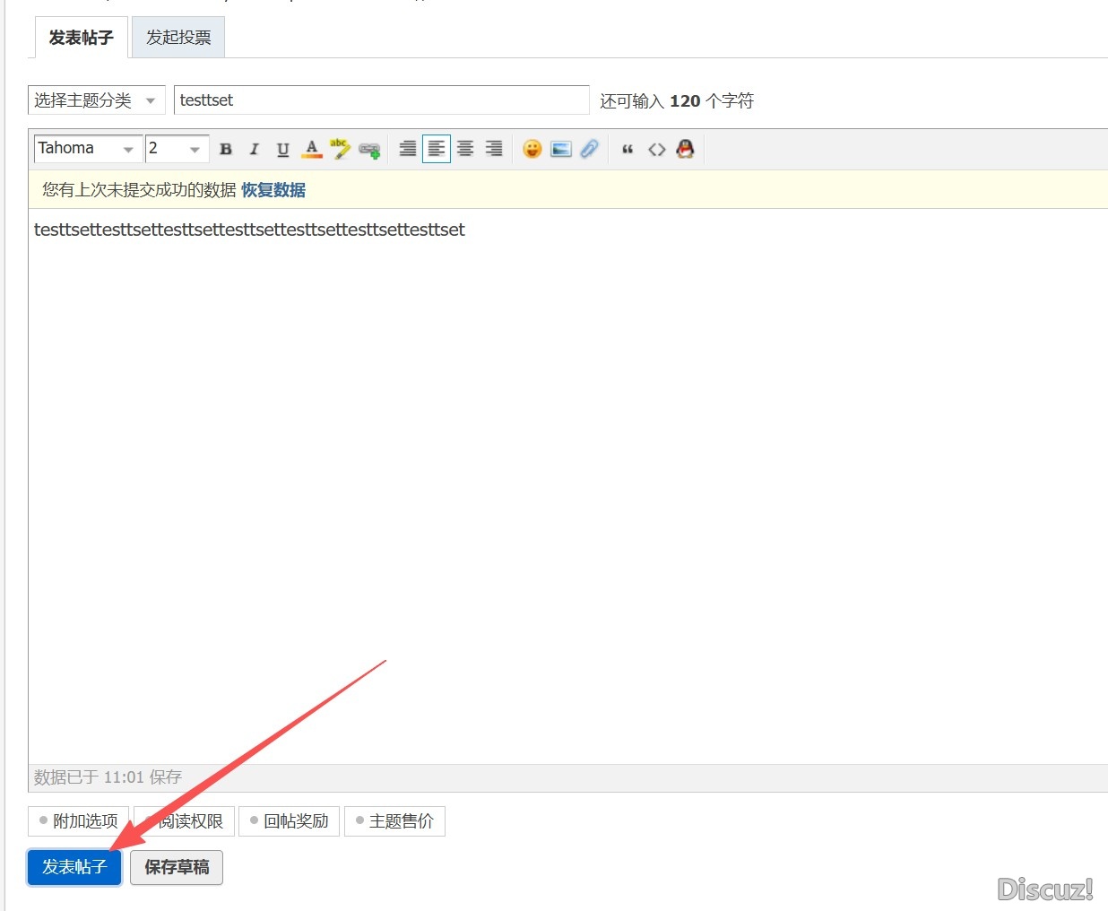Switch to the 发起投票 tab
Image resolution: width=1108 pixels, height=911 pixels.
pos(177,37)
